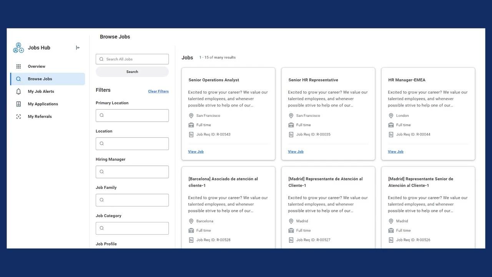Go to My Job Alerts

coord(48,92)
